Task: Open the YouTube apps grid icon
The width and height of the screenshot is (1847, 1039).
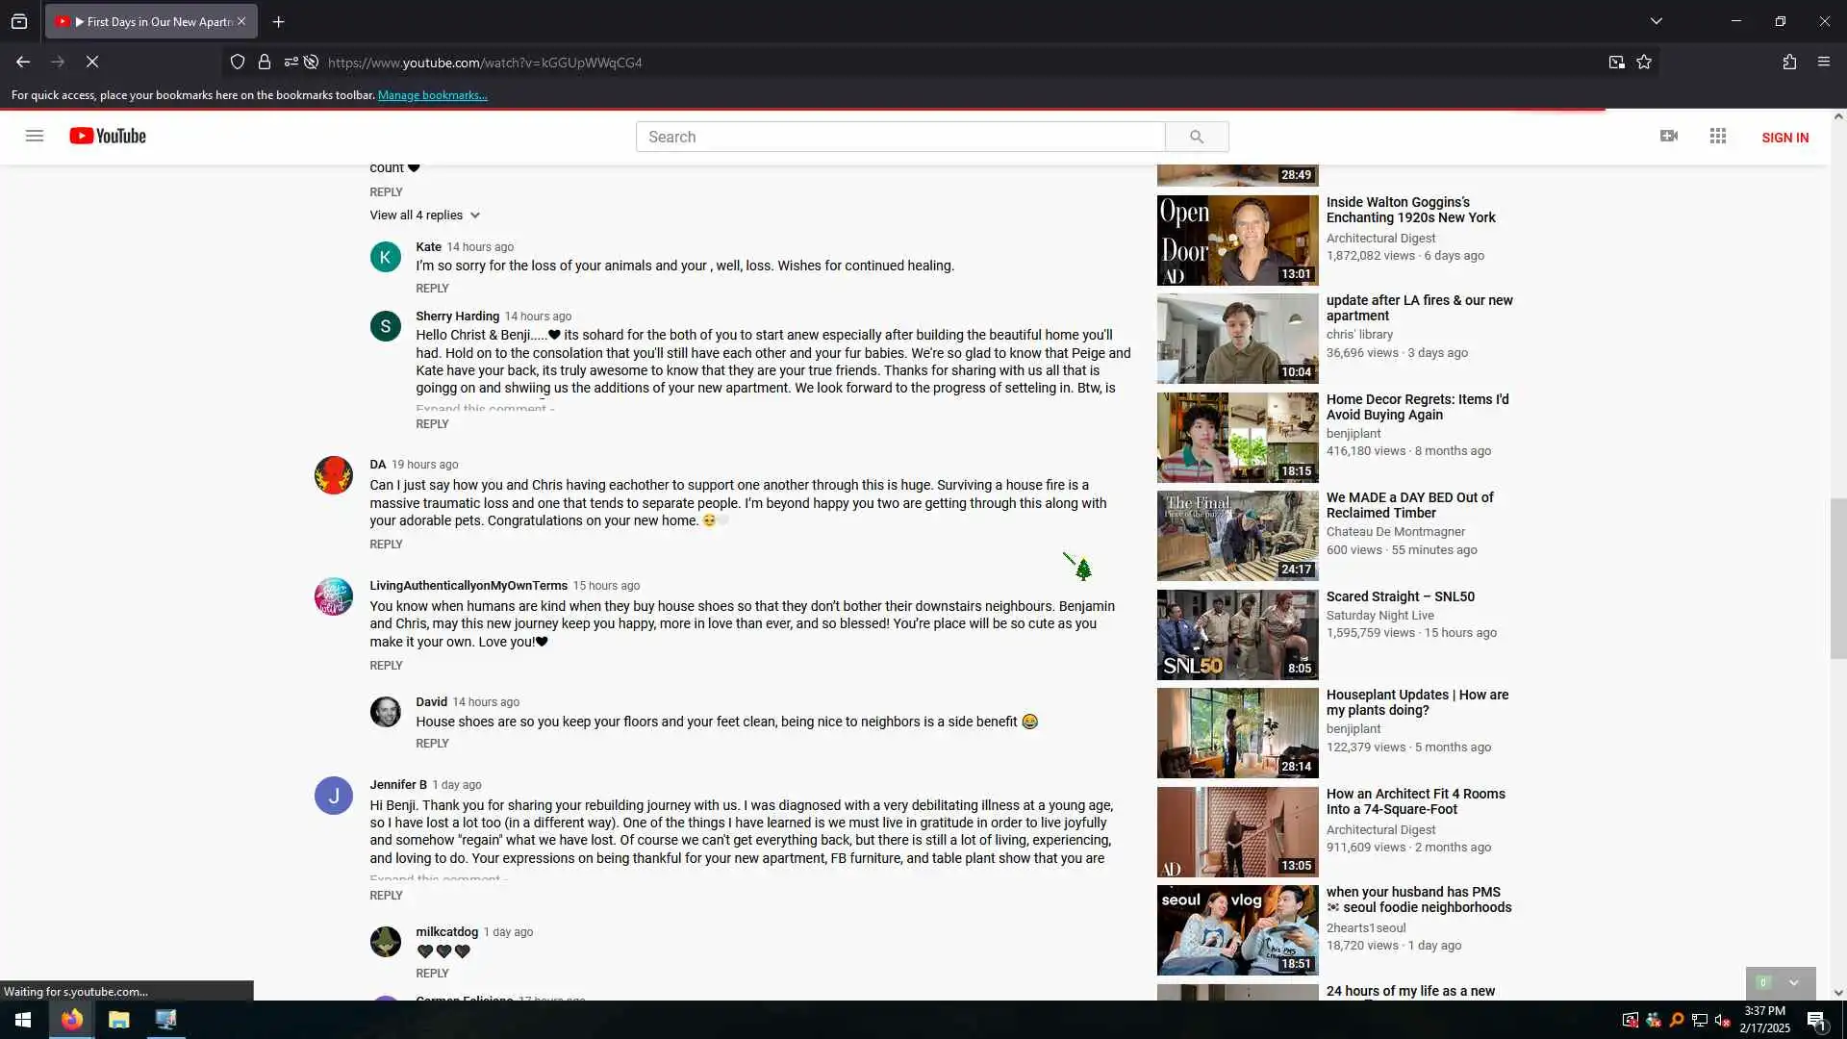Action: click(x=1718, y=136)
